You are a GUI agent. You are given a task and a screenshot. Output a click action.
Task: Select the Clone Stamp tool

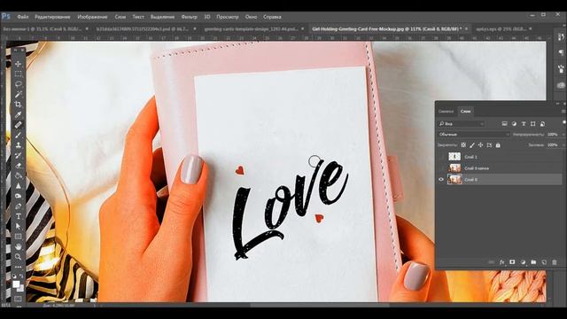point(18,145)
